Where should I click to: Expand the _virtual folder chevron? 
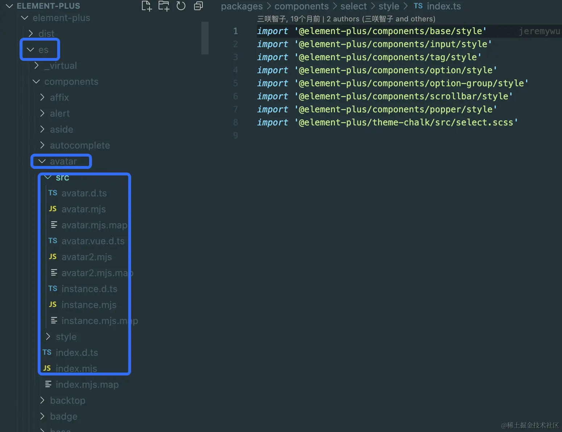coord(37,65)
